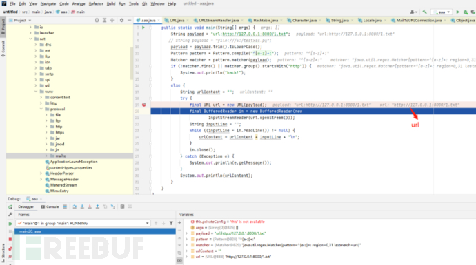Open the File menu
Viewport: 476px width, 265px height.
click(x=12, y=3)
